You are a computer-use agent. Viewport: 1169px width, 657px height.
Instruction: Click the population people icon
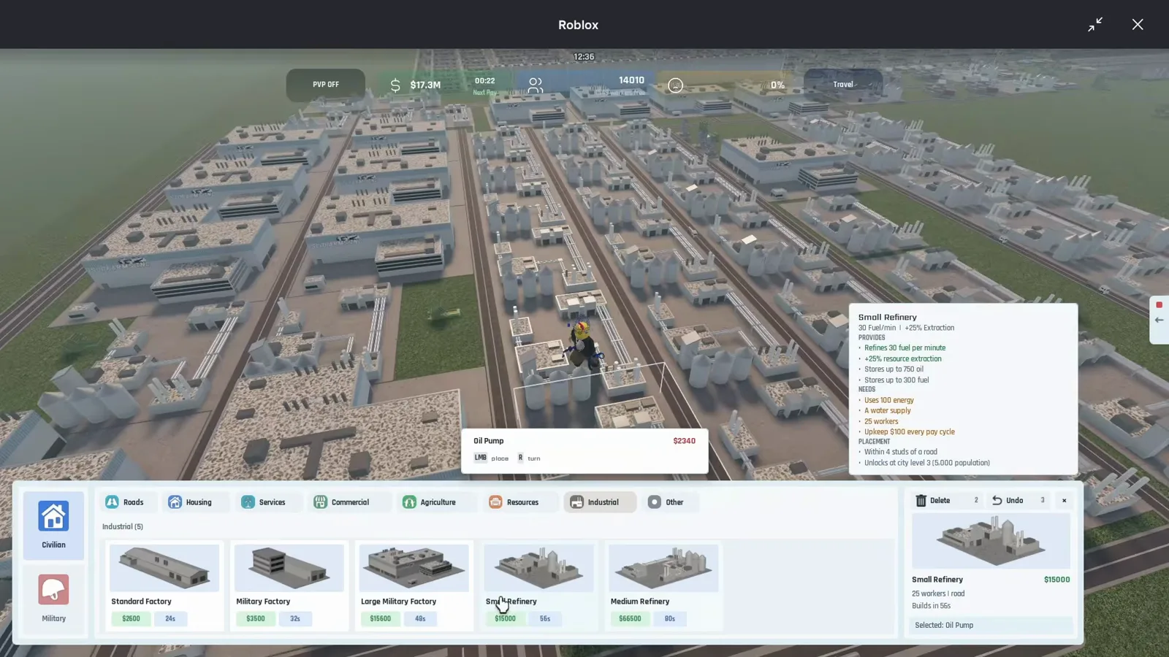pyautogui.click(x=536, y=86)
